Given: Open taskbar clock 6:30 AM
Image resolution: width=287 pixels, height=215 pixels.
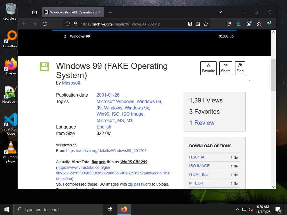Looking at the screenshot, I should point(263,209).
